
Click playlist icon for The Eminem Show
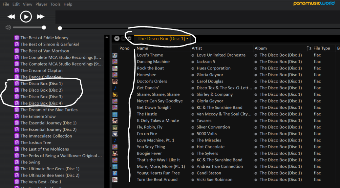click(17, 116)
